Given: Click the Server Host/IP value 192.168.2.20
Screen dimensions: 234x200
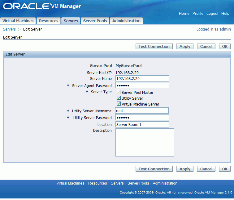Looking at the screenshot, I should click(127, 73).
